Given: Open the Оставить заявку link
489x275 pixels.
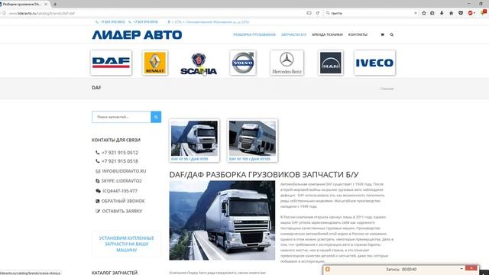Looking at the screenshot, I should click(122, 211).
